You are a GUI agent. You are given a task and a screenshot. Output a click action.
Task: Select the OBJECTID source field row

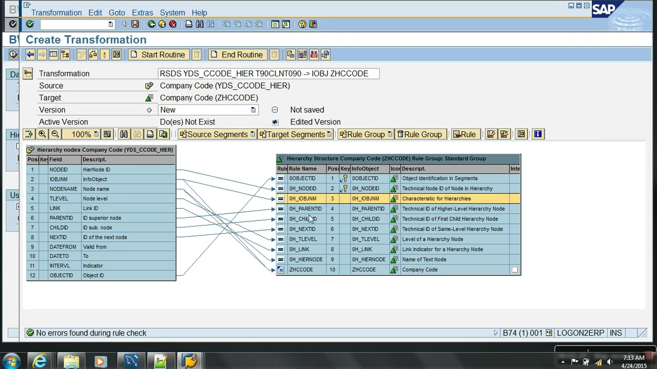pos(101,275)
